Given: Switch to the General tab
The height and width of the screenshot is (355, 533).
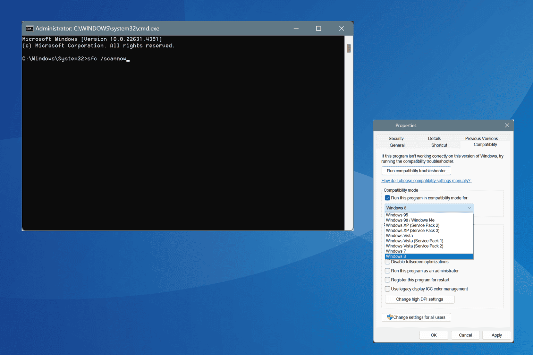Looking at the screenshot, I should pyautogui.click(x=397, y=145).
